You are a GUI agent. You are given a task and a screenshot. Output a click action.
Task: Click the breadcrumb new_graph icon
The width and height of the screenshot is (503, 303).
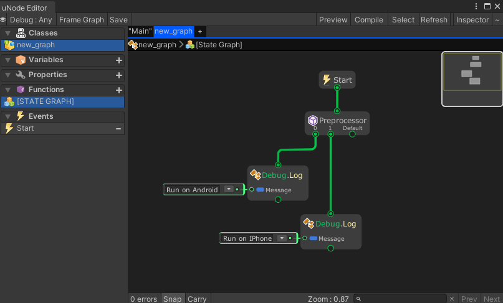[133, 45]
